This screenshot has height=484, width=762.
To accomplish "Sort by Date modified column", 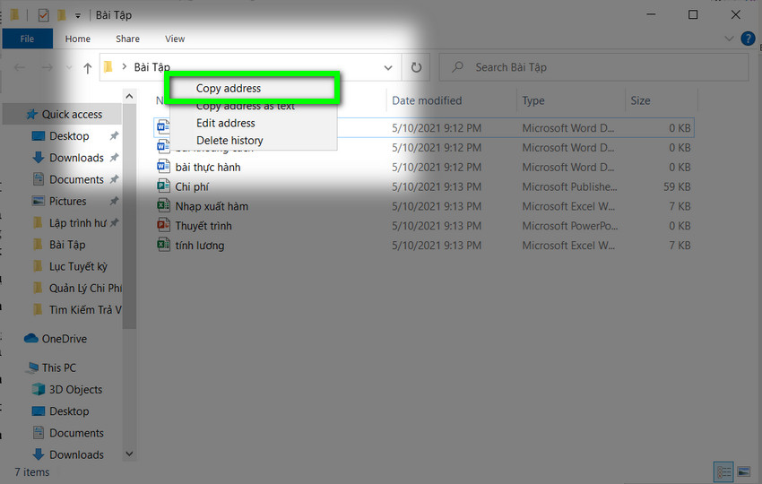I will tap(427, 100).
